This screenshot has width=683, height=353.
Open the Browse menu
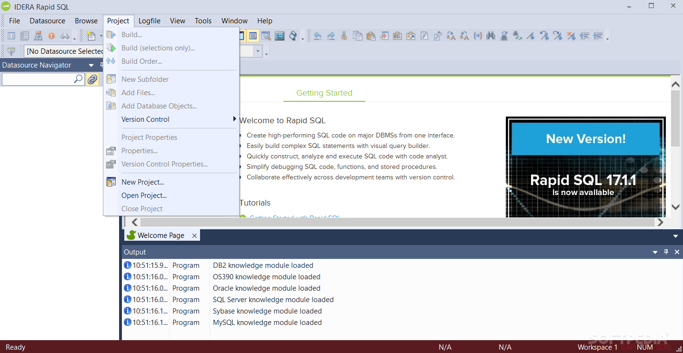(86, 21)
